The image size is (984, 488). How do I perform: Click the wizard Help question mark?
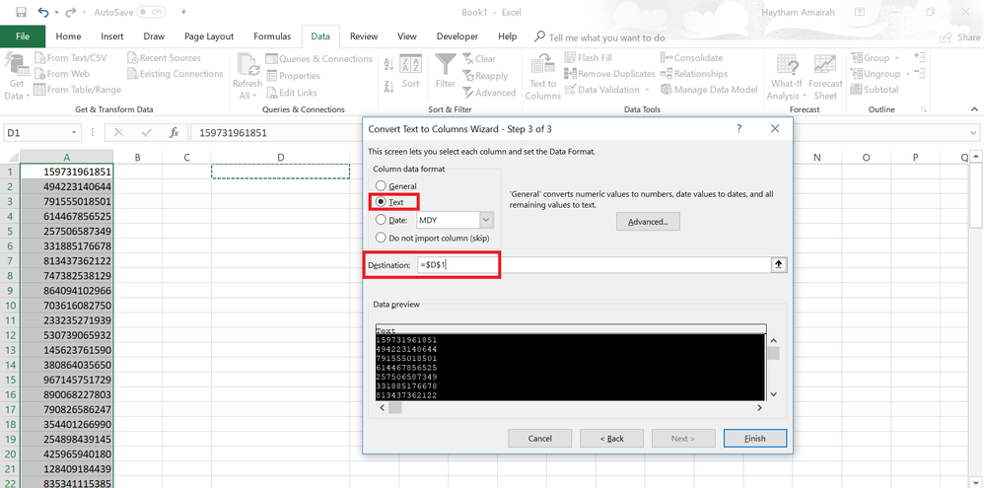tap(739, 128)
